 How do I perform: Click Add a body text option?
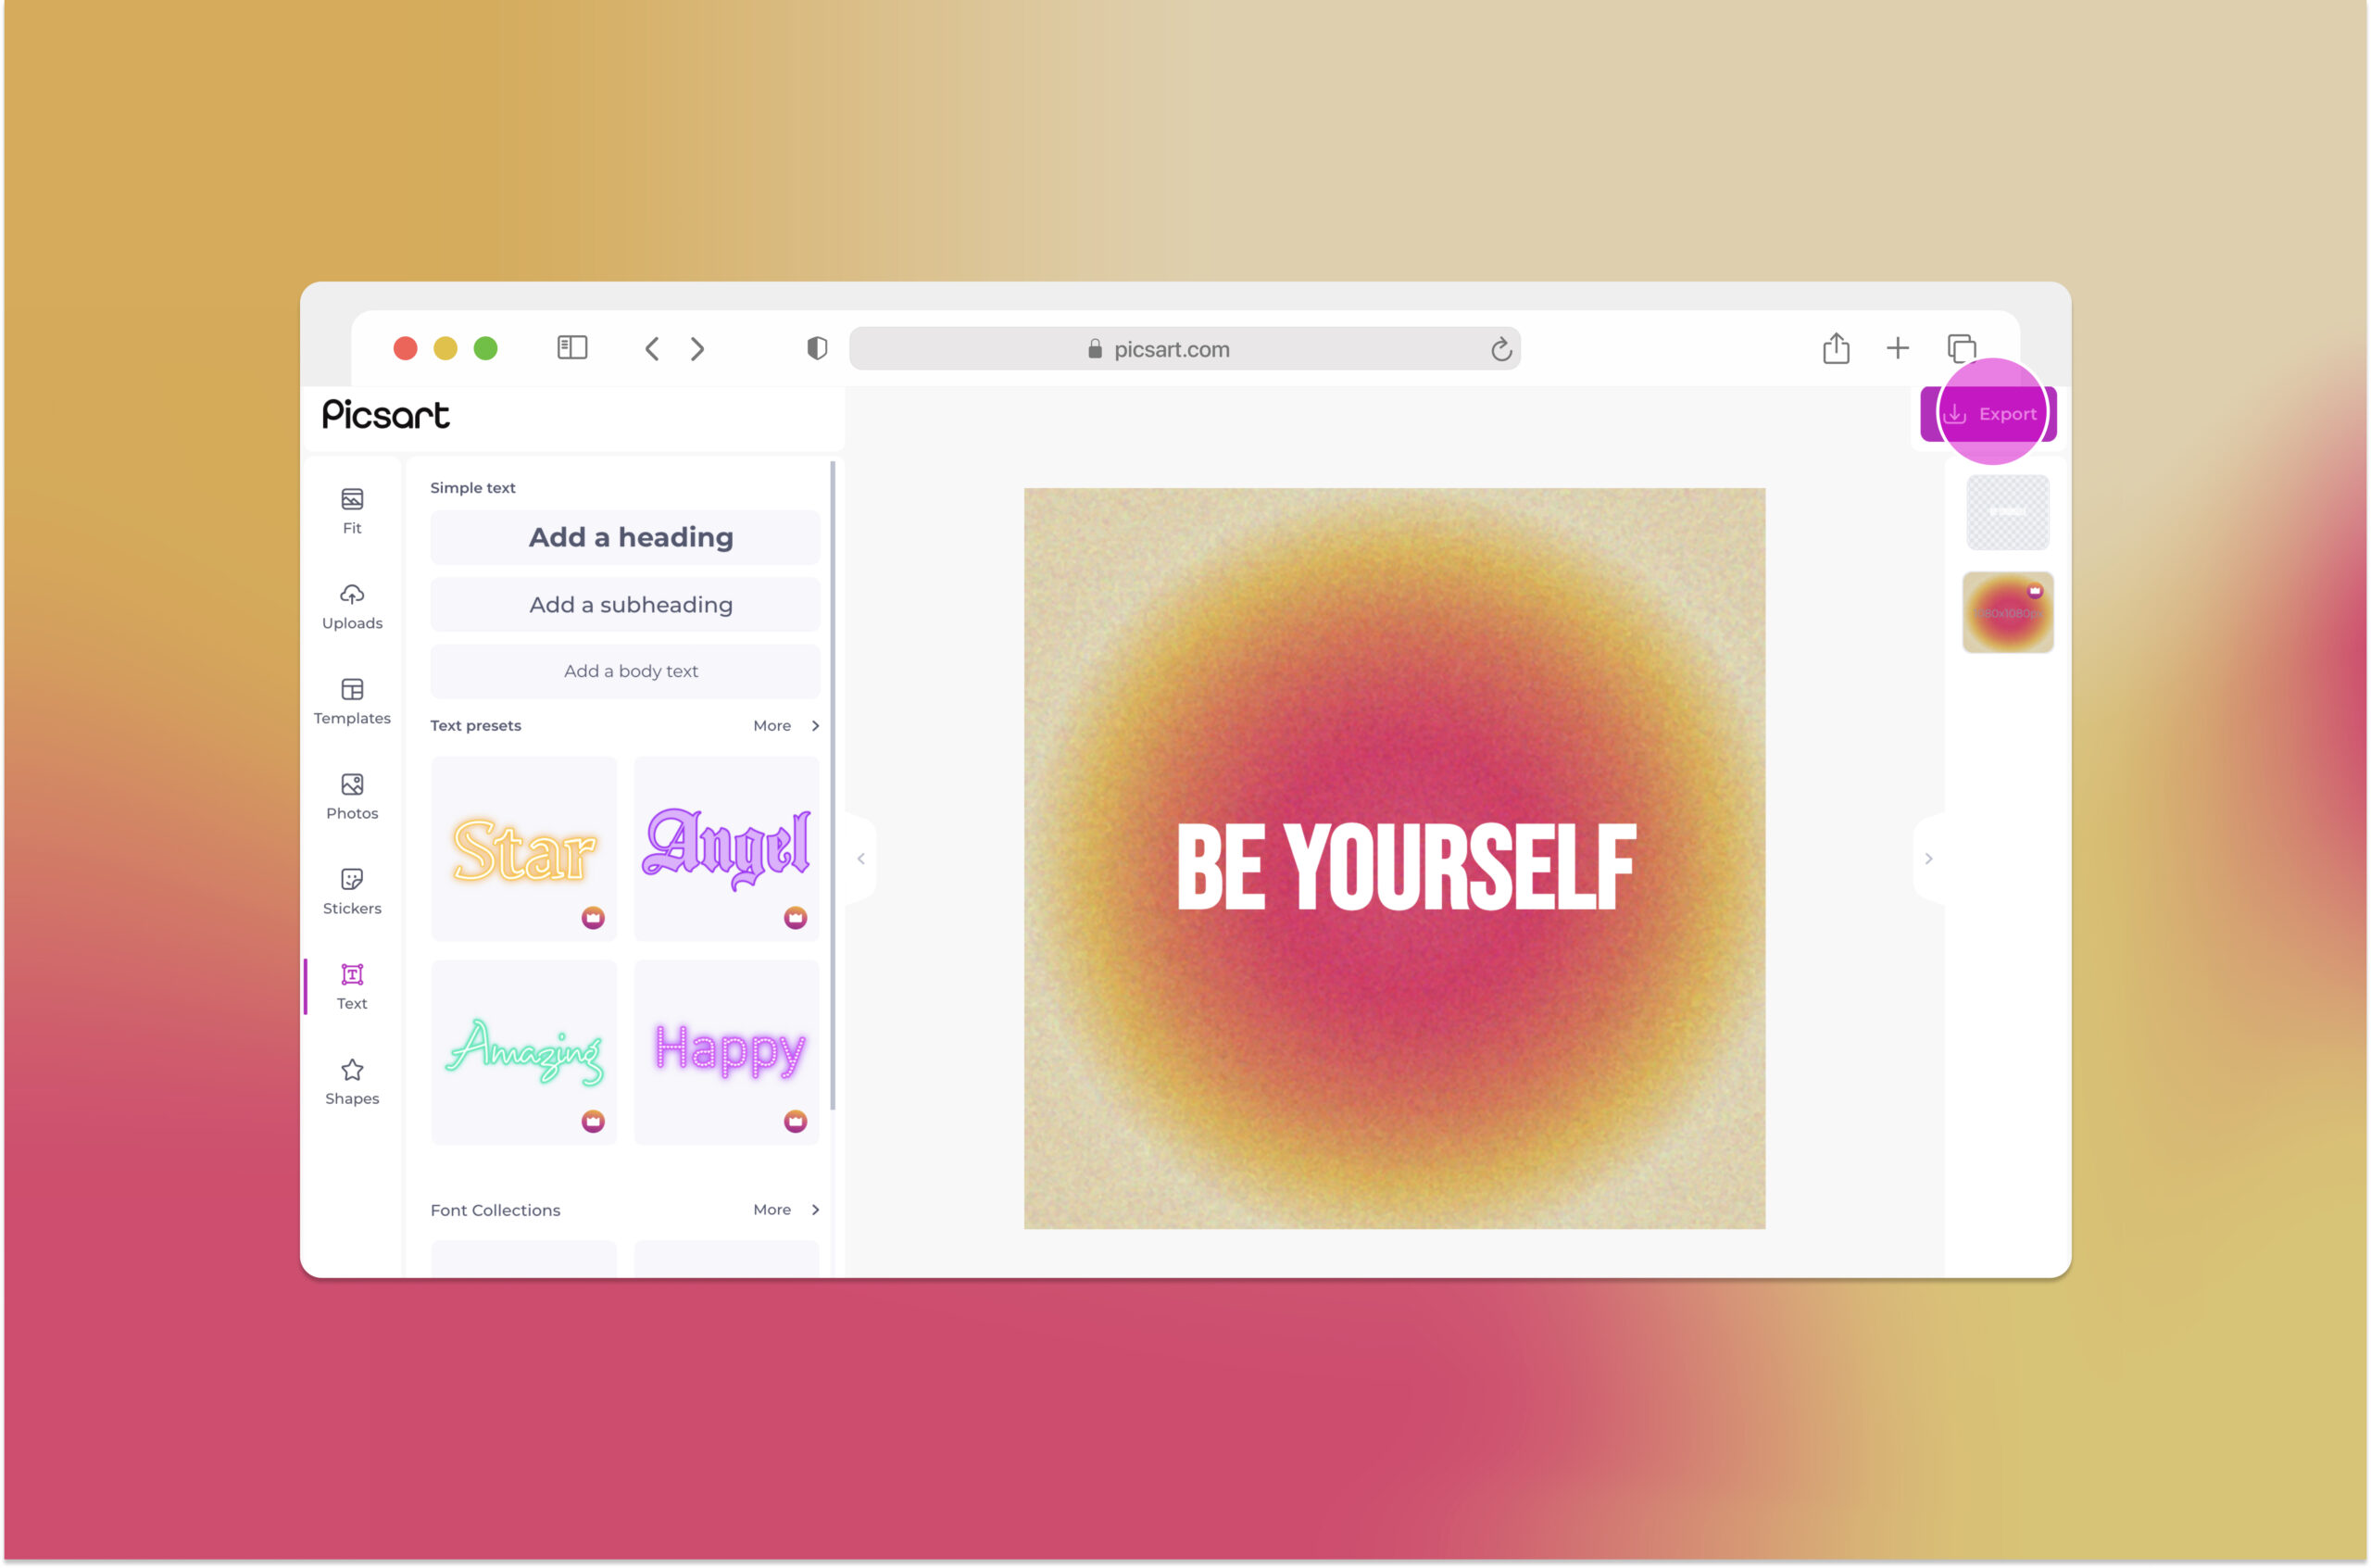coord(630,671)
